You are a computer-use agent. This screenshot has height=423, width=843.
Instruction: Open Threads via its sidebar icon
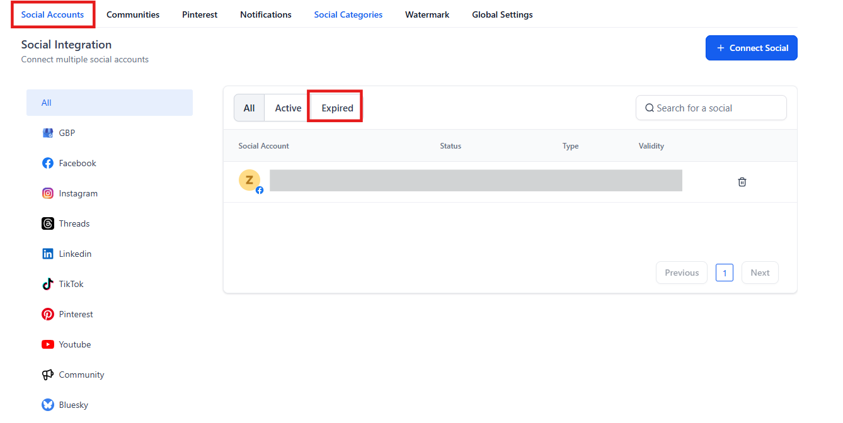pyautogui.click(x=48, y=223)
